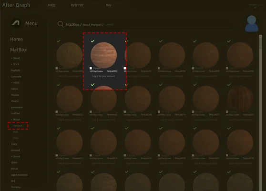Click MatBox in the breadcrumb path

[72, 25]
